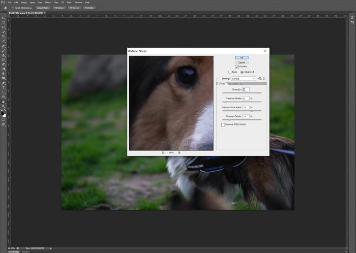This screenshot has width=356, height=253.
Task: Switch to the Per Channel tab
Action: point(233,84)
